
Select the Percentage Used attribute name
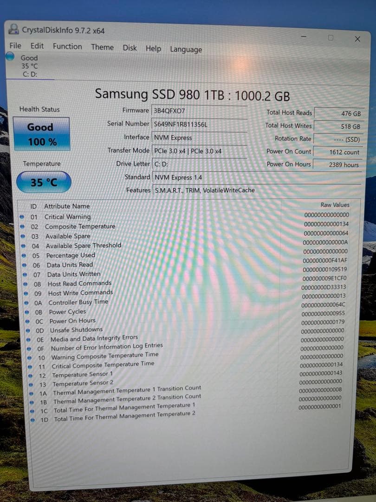71,255
